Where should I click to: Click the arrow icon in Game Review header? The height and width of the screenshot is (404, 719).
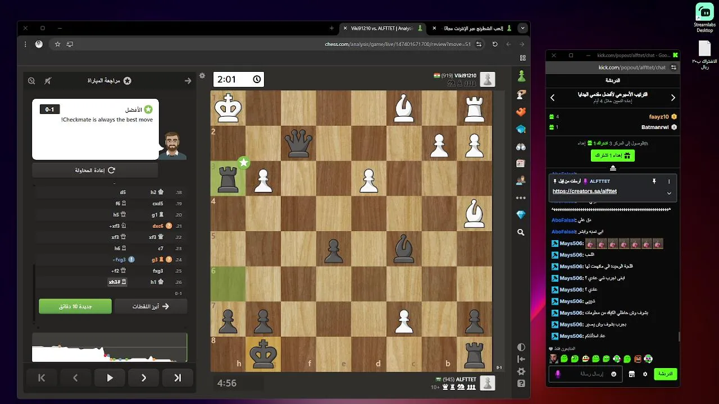(188, 81)
